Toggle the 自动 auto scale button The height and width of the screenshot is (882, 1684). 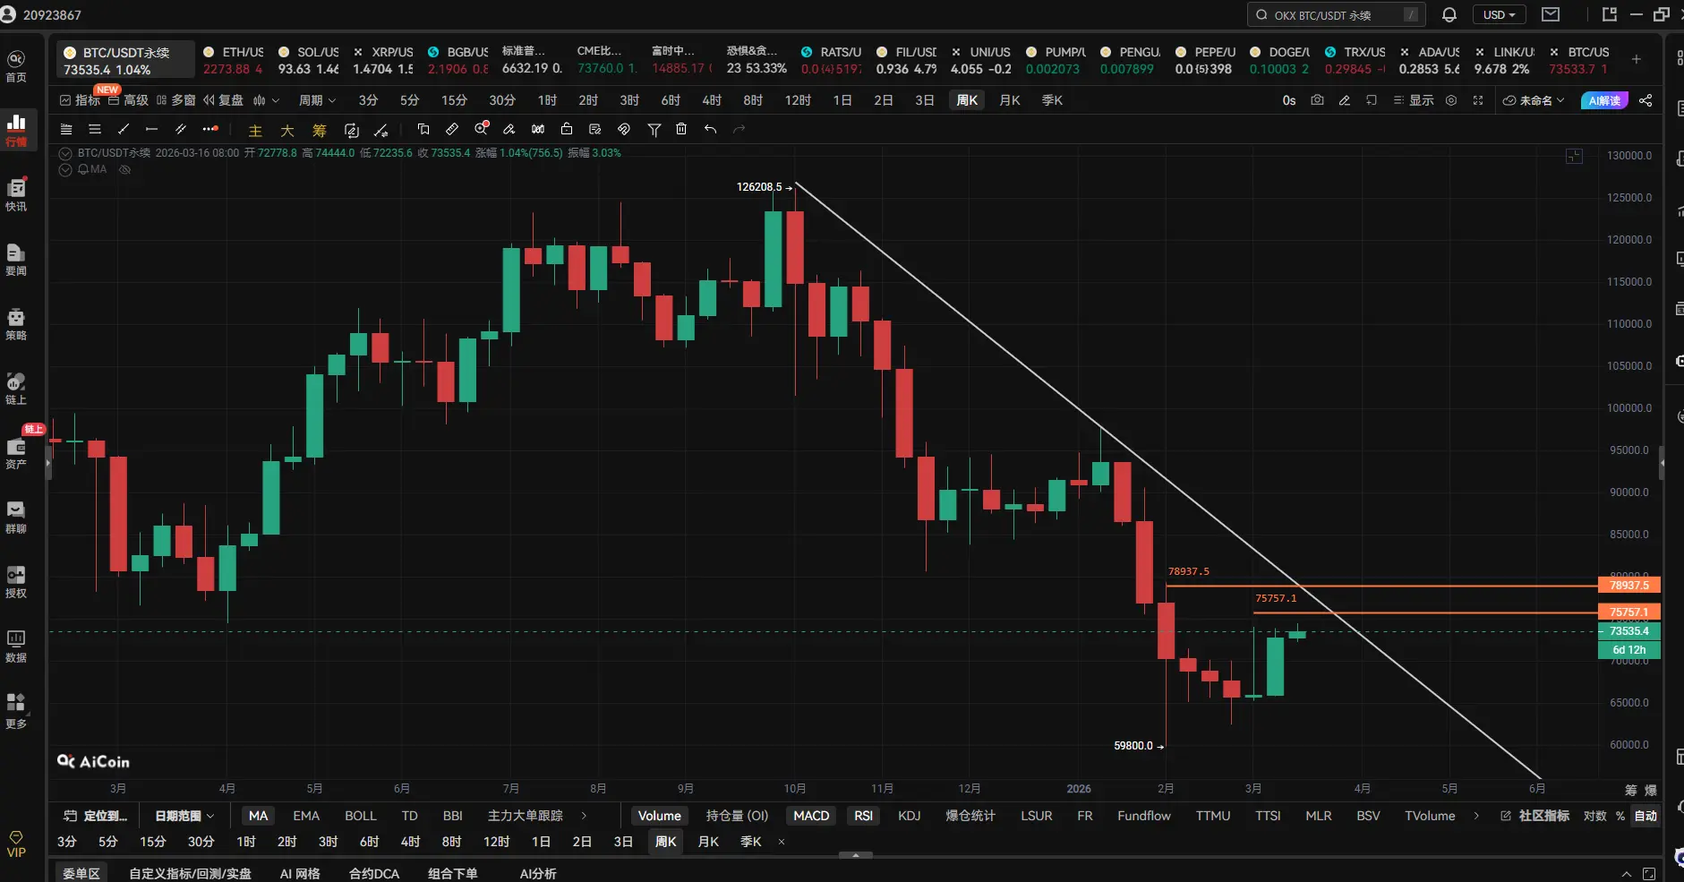[x=1646, y=816]
